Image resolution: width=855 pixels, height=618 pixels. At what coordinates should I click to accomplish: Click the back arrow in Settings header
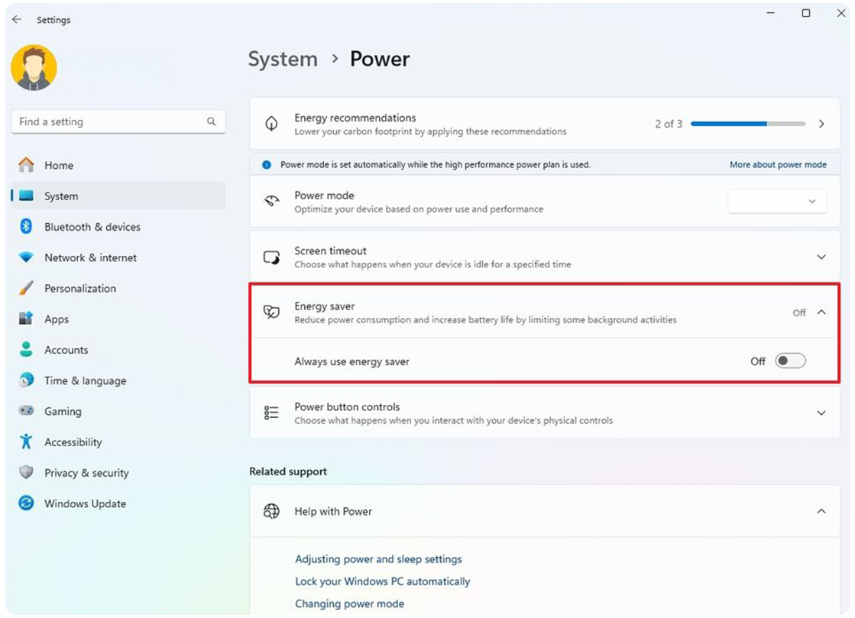tap(17, 20)
